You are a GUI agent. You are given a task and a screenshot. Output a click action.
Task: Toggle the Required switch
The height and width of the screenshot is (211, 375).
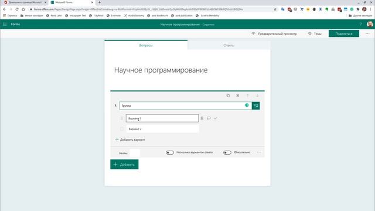227,152
